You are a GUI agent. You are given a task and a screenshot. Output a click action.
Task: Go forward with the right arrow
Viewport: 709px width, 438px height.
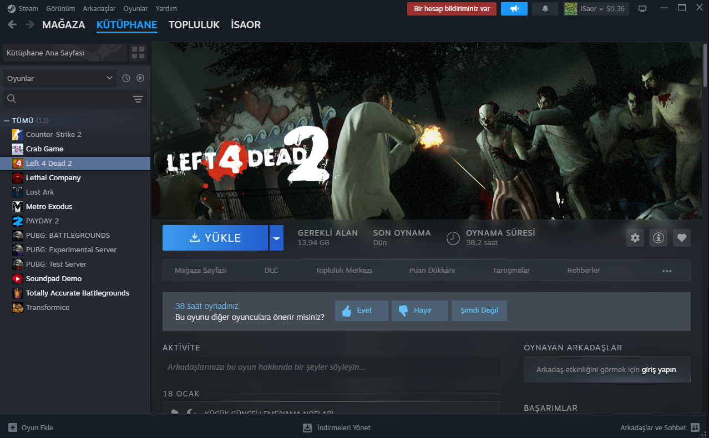pos(29,25)
